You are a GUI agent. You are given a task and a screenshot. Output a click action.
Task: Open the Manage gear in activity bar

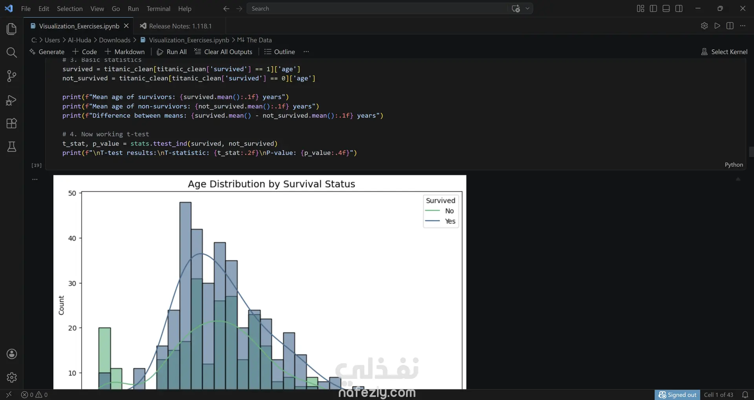click(12, 377)
